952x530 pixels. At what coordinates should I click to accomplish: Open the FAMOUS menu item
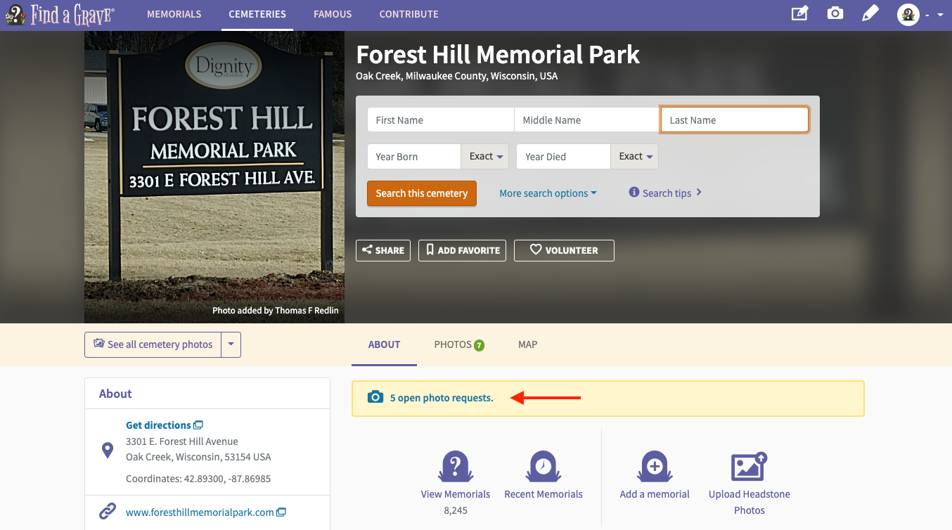click(333, 14)
